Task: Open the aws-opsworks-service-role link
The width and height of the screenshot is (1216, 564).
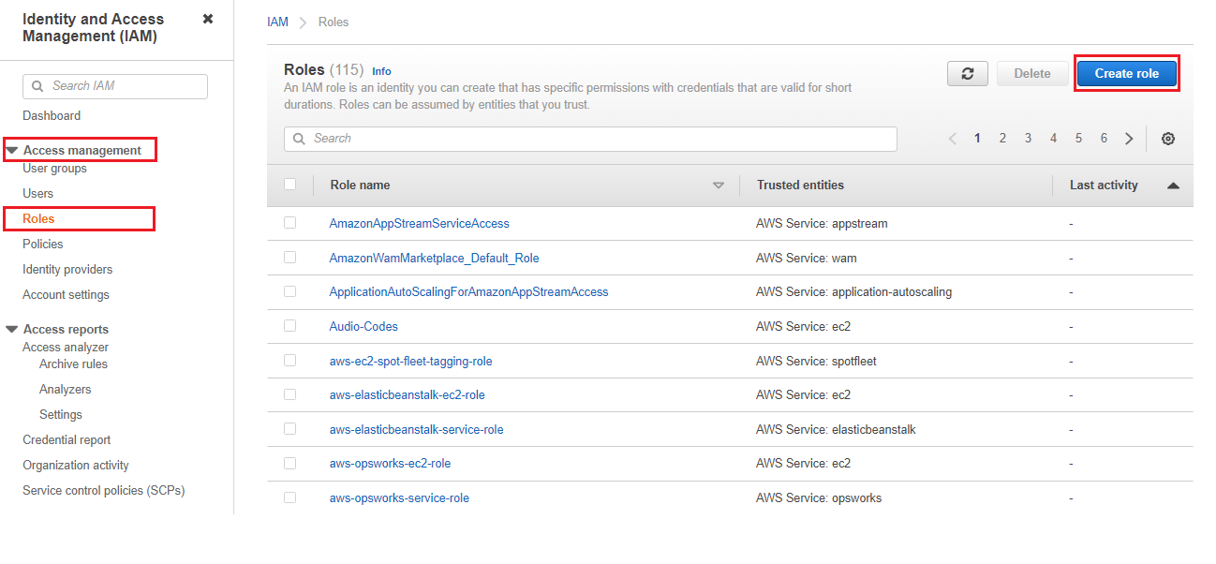Action: pyautogui.click(x=400, y=498)
